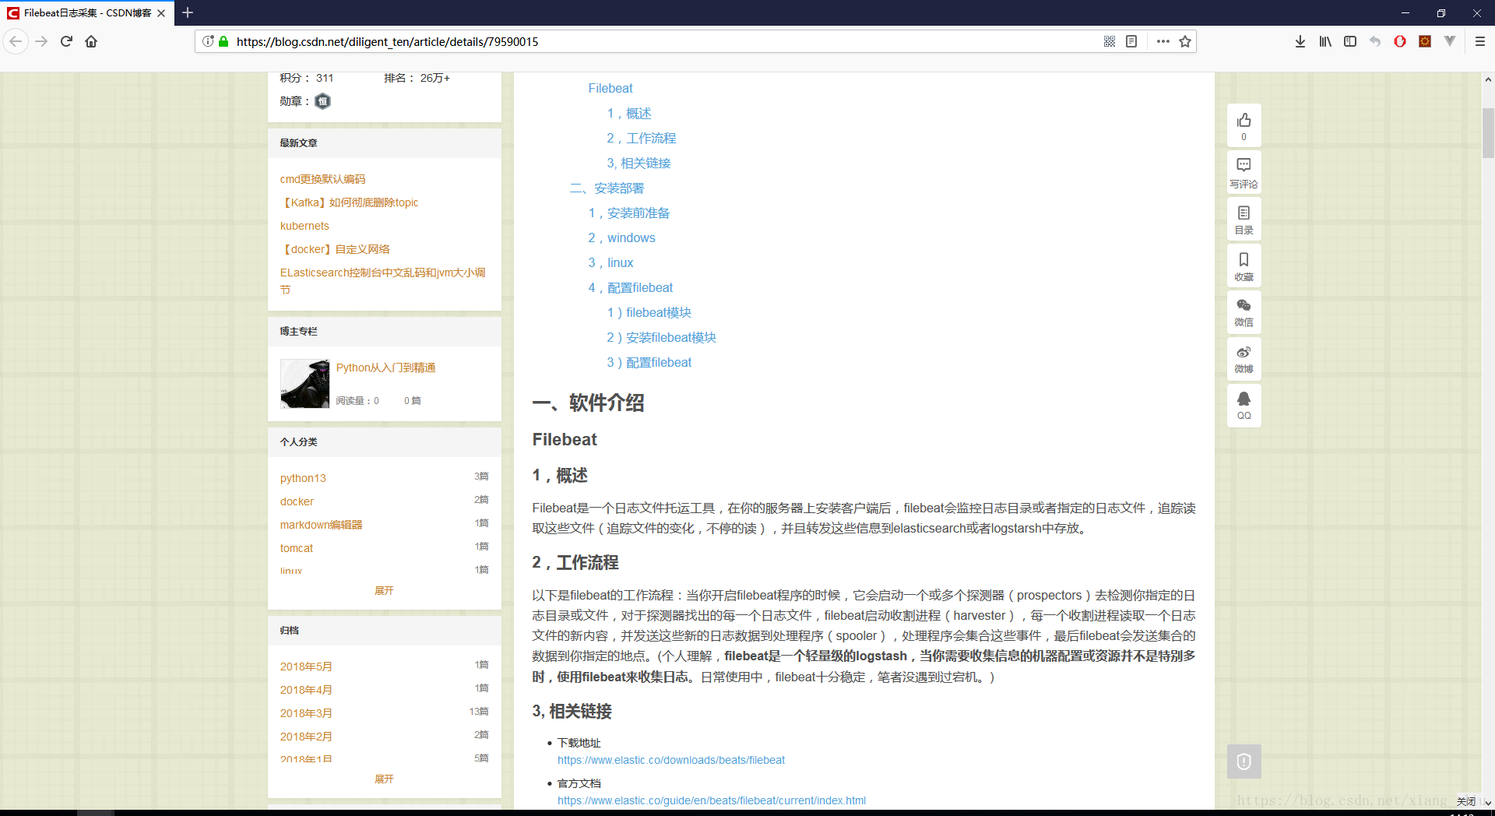
Task: Open the elastic.co downloads/beats/filebeat link
Action: pos(671,760)
